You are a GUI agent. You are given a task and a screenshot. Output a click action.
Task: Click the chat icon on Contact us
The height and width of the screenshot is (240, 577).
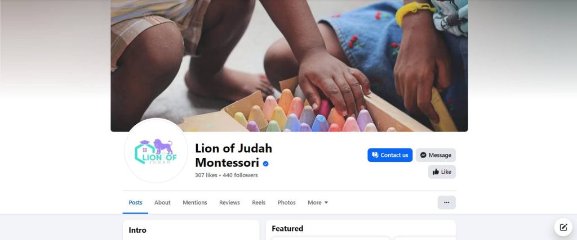click(x=375, y=155)
